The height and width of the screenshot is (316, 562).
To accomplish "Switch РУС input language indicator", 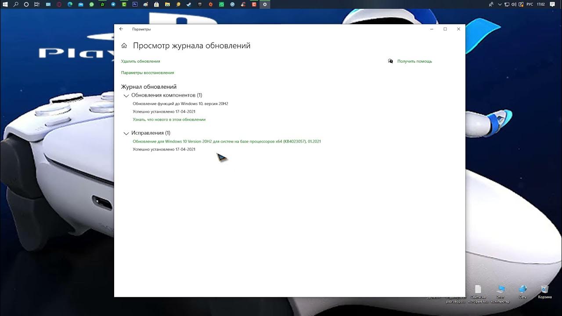I will [530, 4].
